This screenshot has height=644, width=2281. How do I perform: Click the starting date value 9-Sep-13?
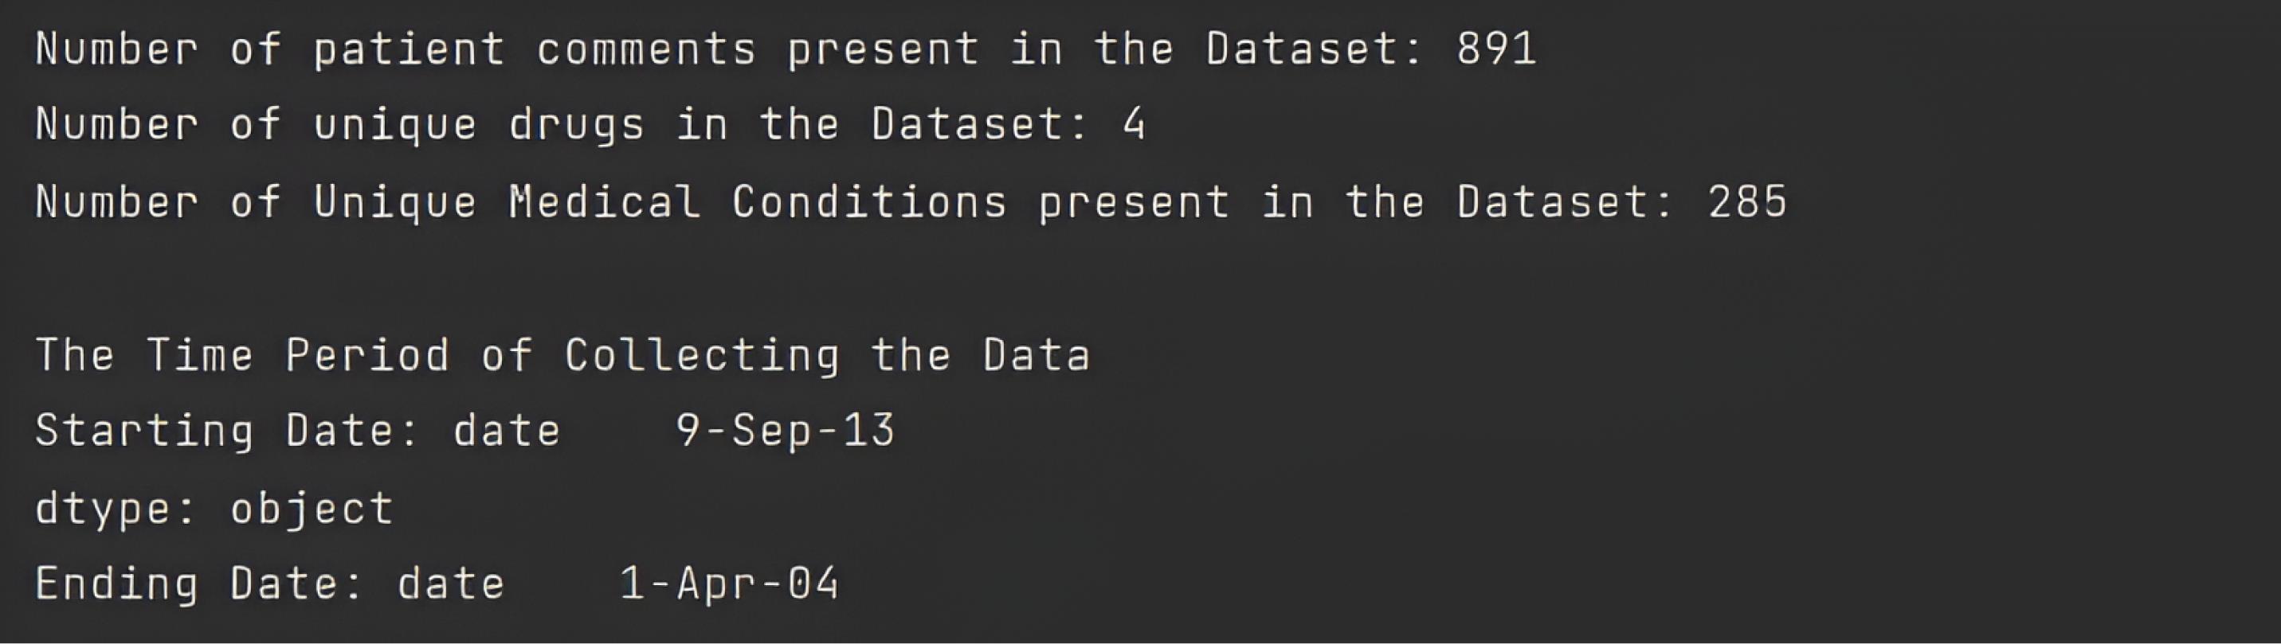coord(786,431)
